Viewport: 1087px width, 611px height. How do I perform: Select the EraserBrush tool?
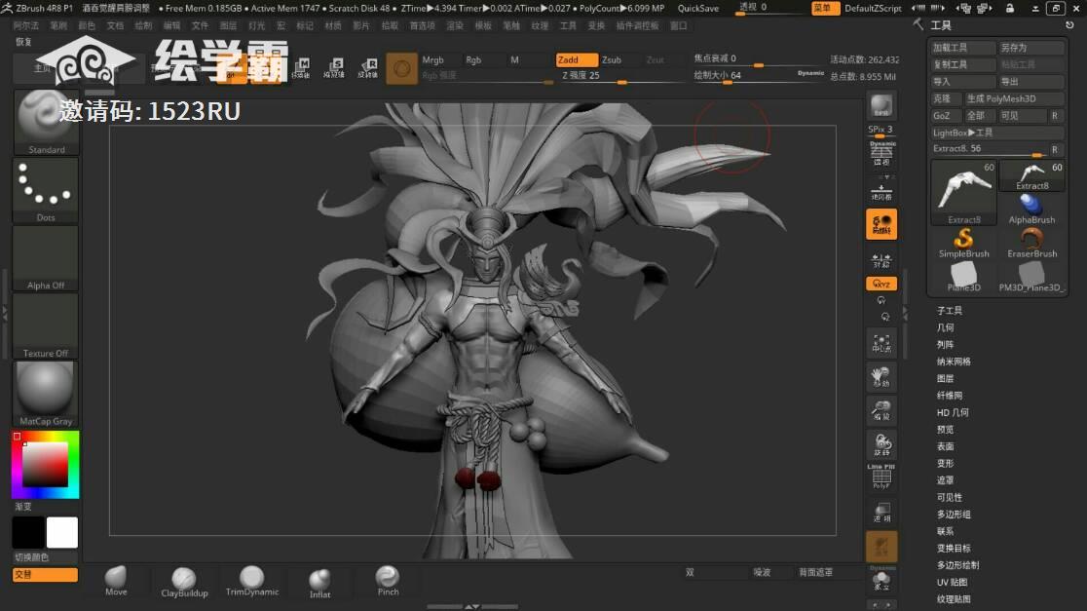[1031, 243]
